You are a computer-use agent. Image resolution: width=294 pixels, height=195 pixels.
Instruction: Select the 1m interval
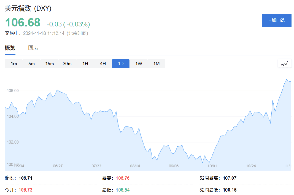click(x=14, y=64)
